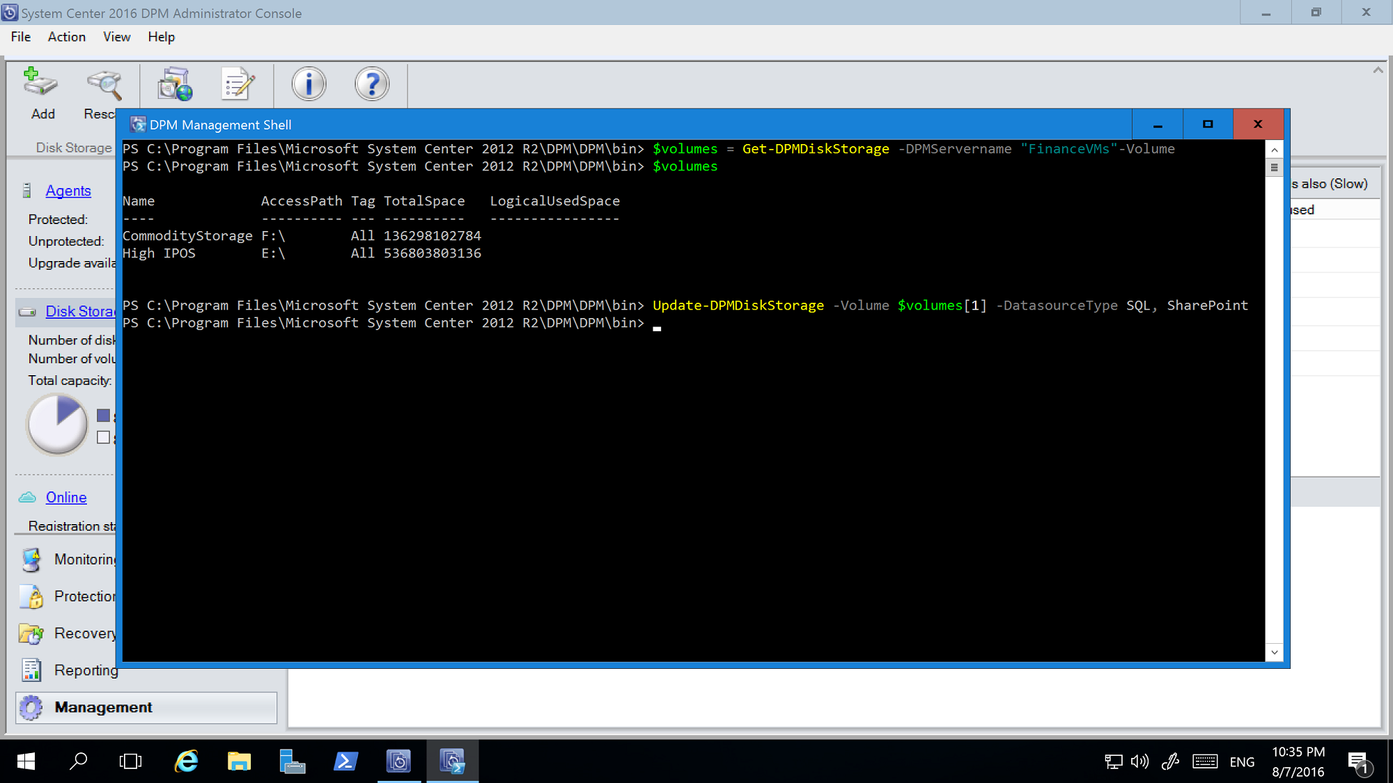1393x783 pixels.
Task: Click the Recovery navigation item
Action: [x=86, y=633]
